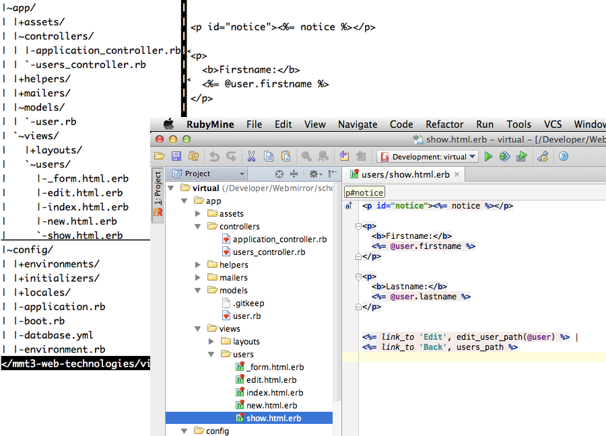Open the Development: virtual run configuration dropdown

[428, 156]
